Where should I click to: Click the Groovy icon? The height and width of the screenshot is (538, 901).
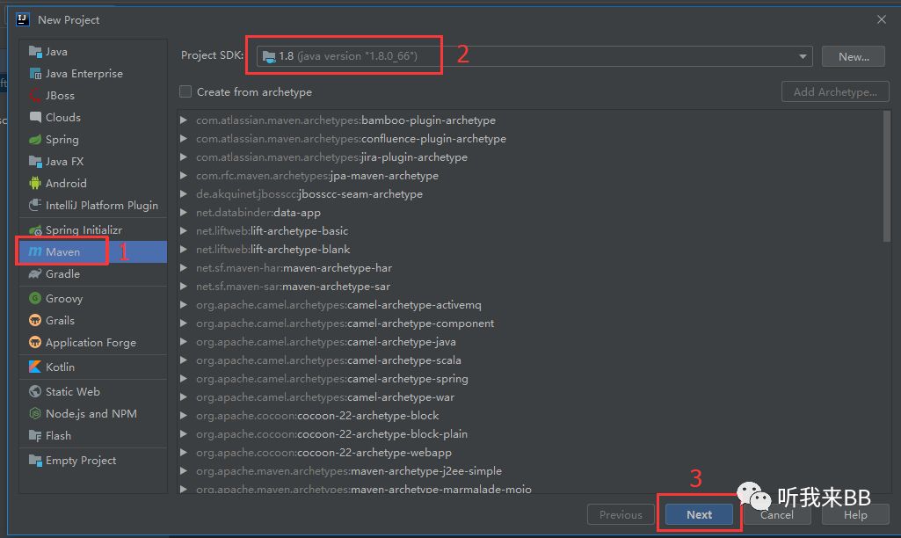point(35,298)
